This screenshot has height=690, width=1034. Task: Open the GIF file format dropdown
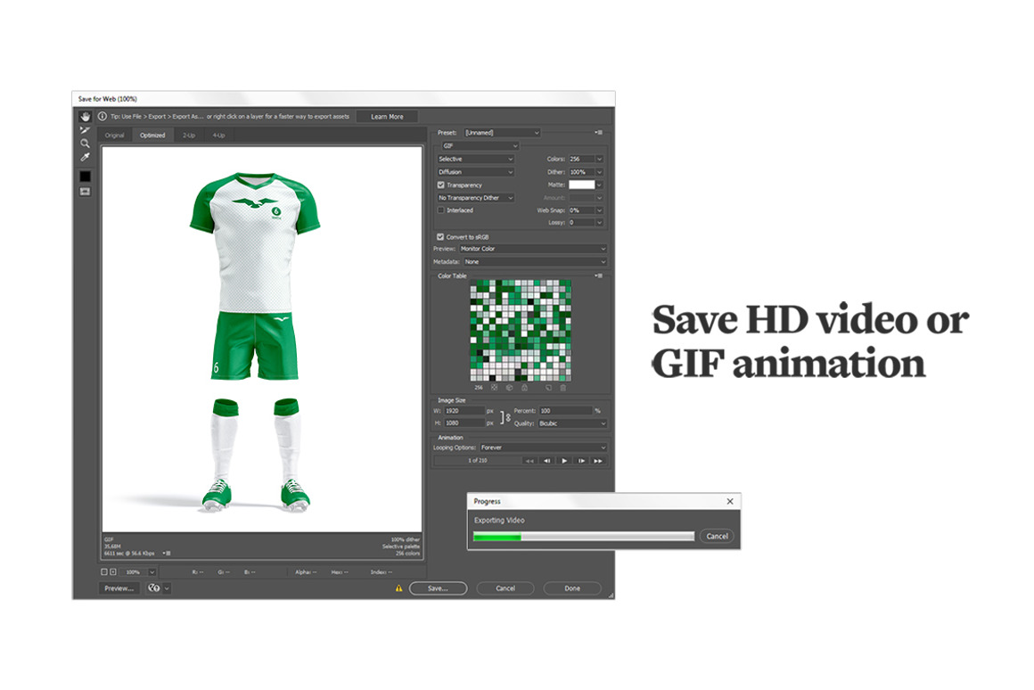point(480,145)
